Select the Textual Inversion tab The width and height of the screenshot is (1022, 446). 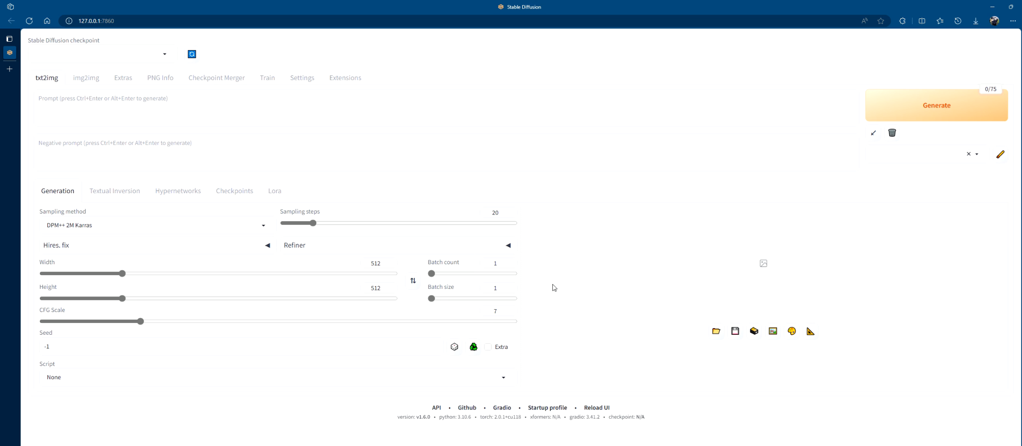coord(115,191)
